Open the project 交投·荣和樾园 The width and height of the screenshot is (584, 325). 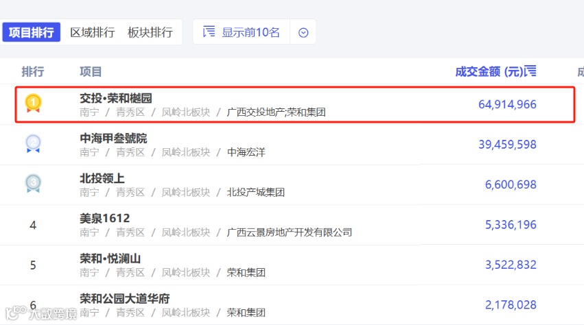[x=116, y=98]
